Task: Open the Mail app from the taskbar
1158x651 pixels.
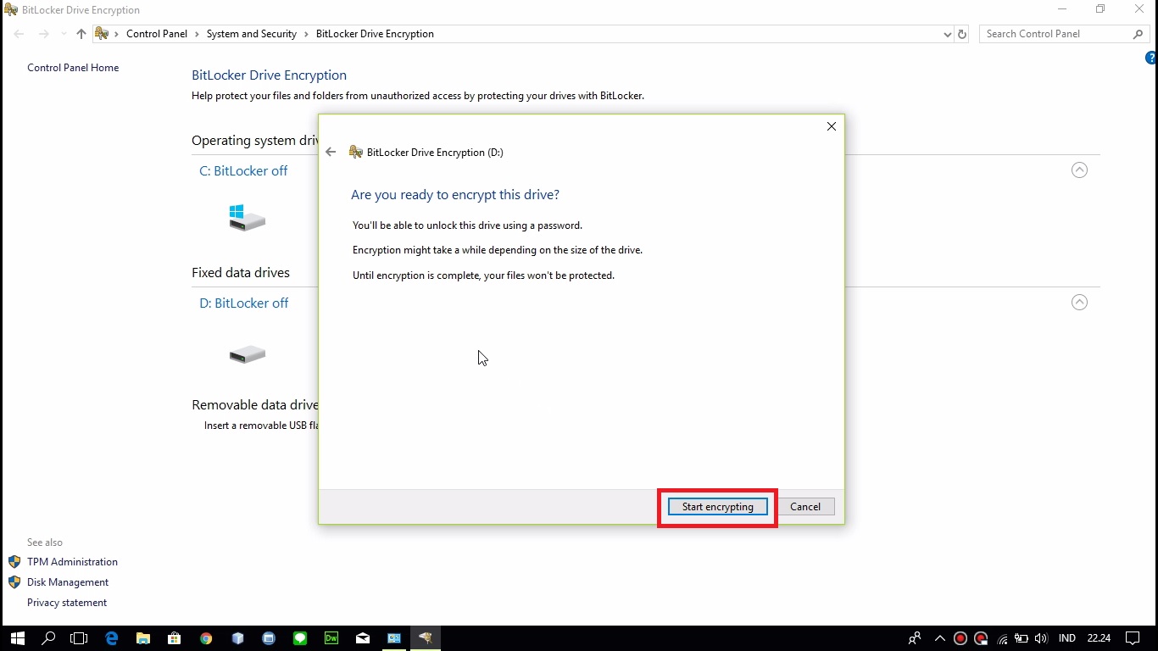Action: click(363, 638)
